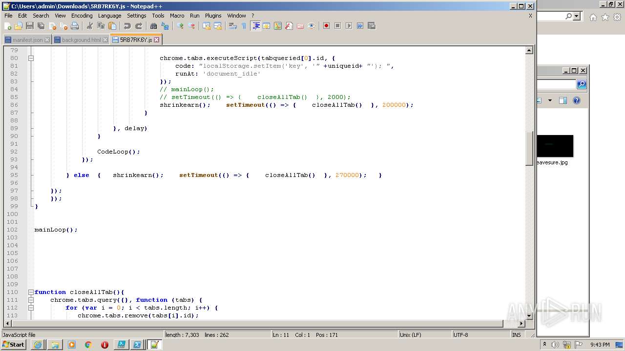The image size is (625, 351).
Task: Open Chrome from the taskbar
Action: (88, 345)
